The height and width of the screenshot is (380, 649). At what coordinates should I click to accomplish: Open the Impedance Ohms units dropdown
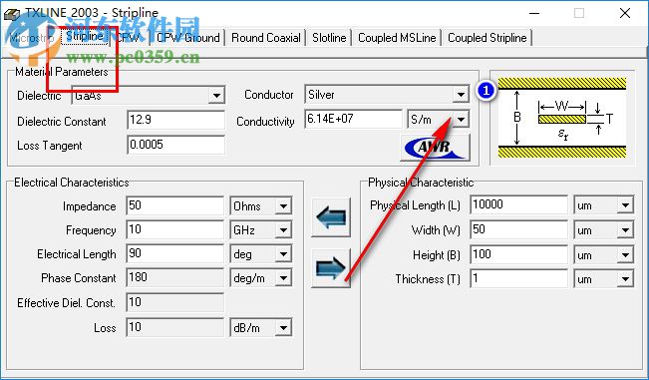(283, 206)
